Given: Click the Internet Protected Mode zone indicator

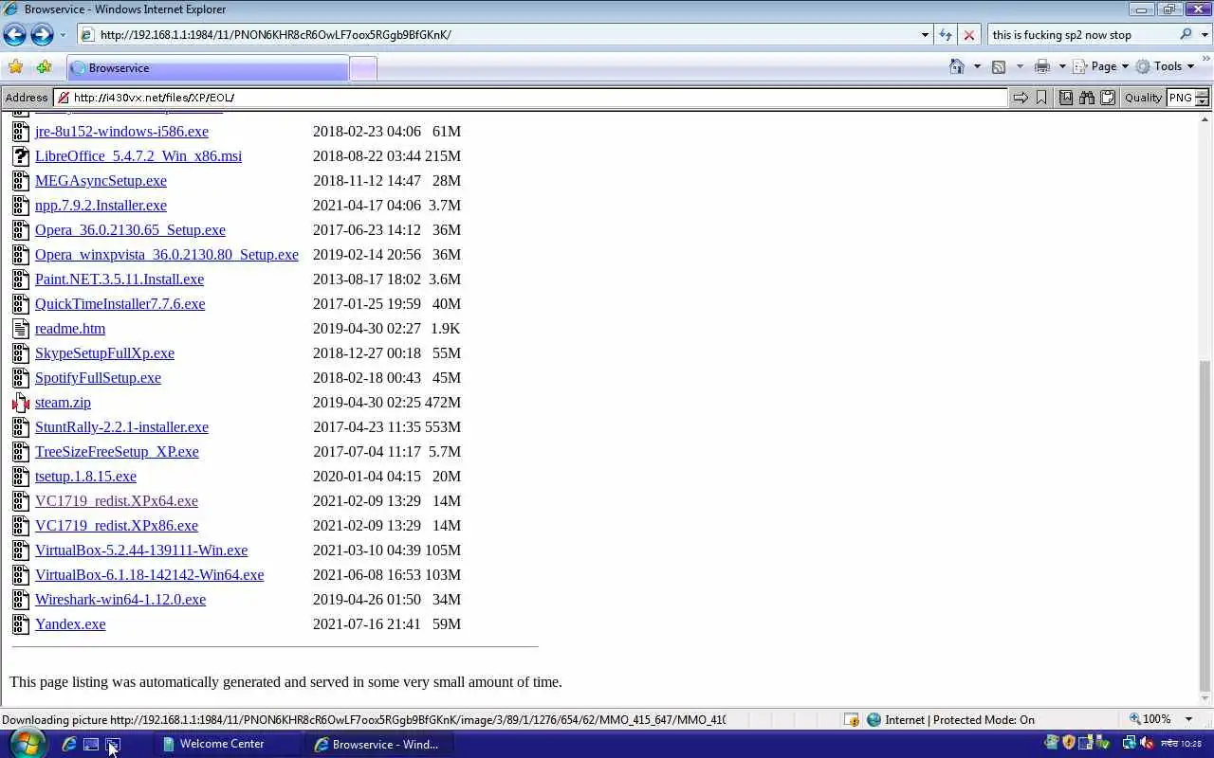Looking at the screenshot, I should click(x=950, y=720).
